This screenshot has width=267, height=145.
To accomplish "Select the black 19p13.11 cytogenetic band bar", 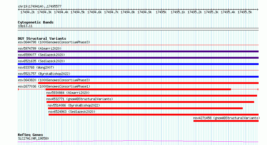I will pyautogui.click(x=138, y=29).
